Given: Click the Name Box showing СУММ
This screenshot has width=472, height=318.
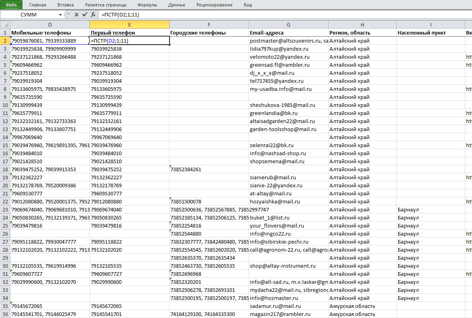Looking at the screenshot, I should pos(29,15).
